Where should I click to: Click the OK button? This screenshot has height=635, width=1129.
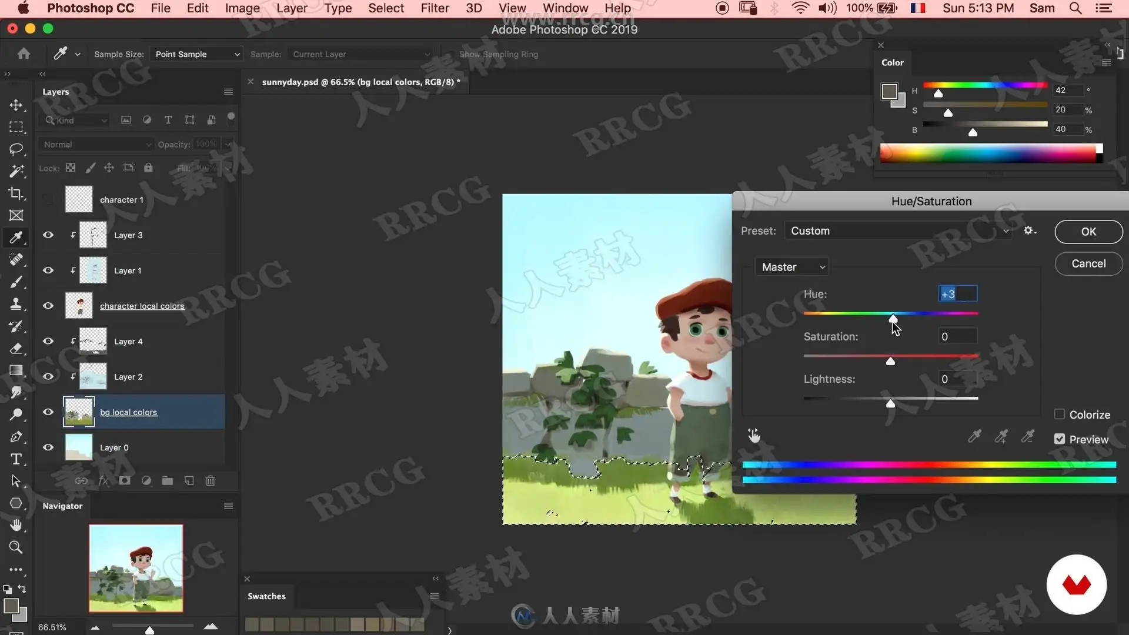(x=1088, y=232)
